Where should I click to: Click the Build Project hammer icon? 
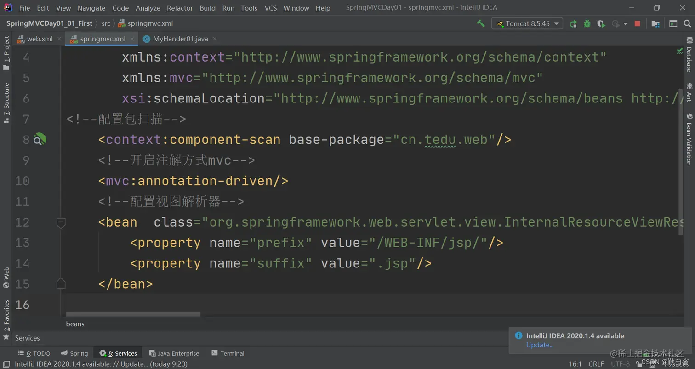click(x=481, y=23)
